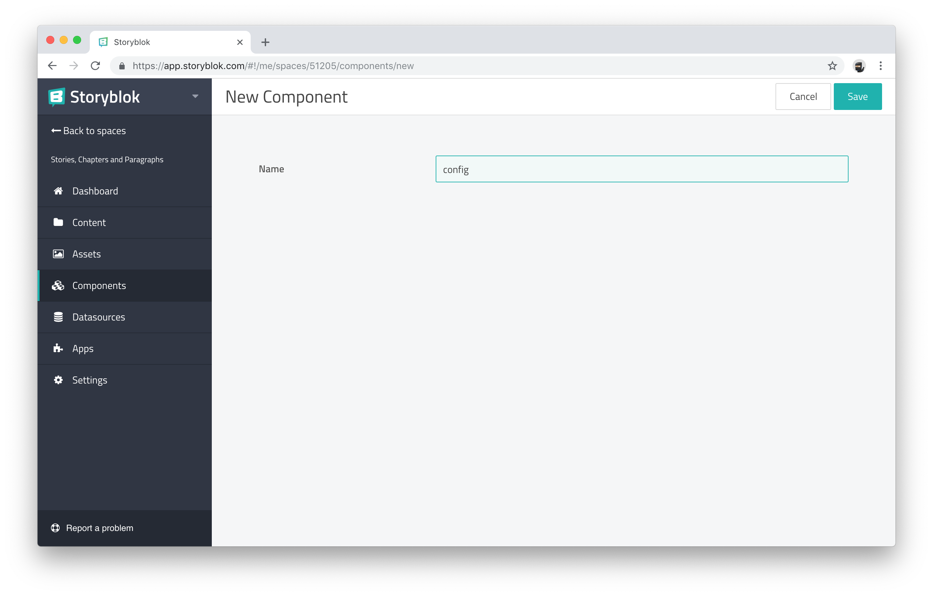Expand the Storyblok spaces selector
Image resolution: width=933 pixels, height=596 pixels.
point(195,96)
